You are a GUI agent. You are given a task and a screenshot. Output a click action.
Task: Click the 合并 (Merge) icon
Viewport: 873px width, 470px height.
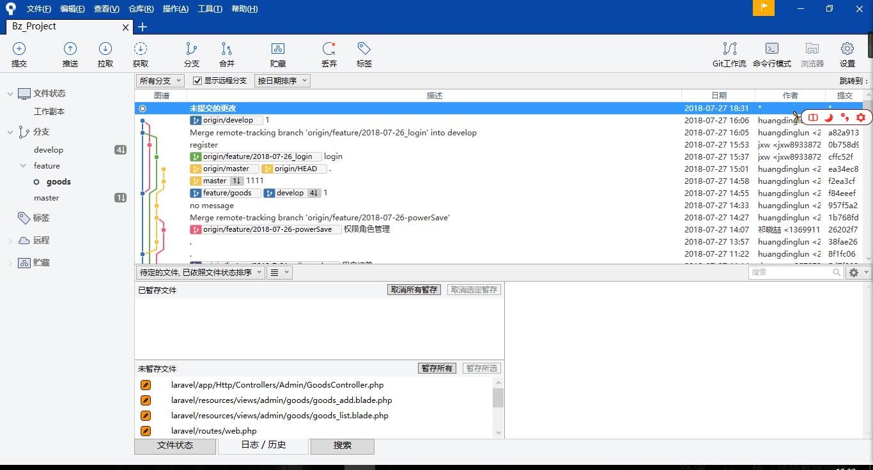pyautogui.click(x=226, y=54)
